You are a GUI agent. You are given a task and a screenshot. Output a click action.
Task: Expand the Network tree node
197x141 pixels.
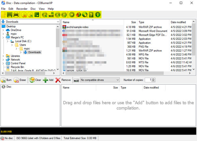tap(3, 60)
